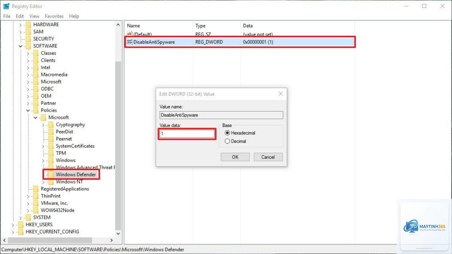Cancel the Edit DWORD dialog
Image resolution: width=452 pixels, height=254 pixels.
pos(268,157)
